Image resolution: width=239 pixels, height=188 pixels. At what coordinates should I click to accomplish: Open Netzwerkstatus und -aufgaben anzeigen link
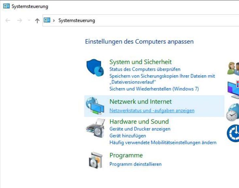(x=152, y=110)
